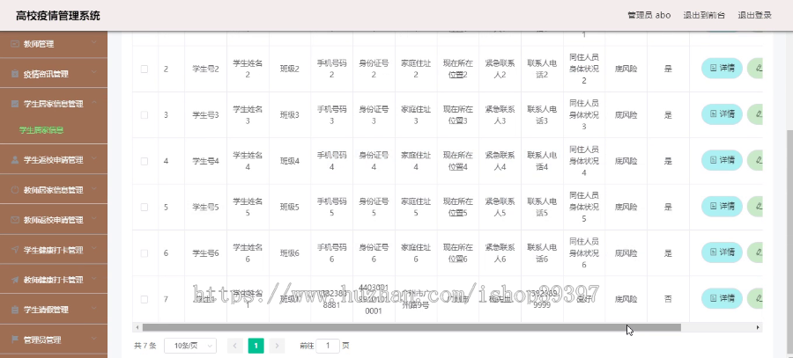Click the 学生返校申请管理 person icon
793x358 pixels.
15,159
